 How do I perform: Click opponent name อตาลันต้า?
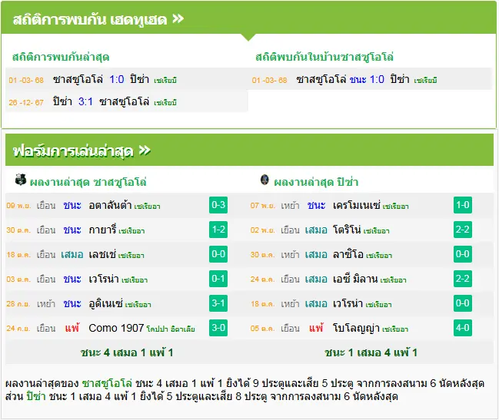tap(110, 205)
